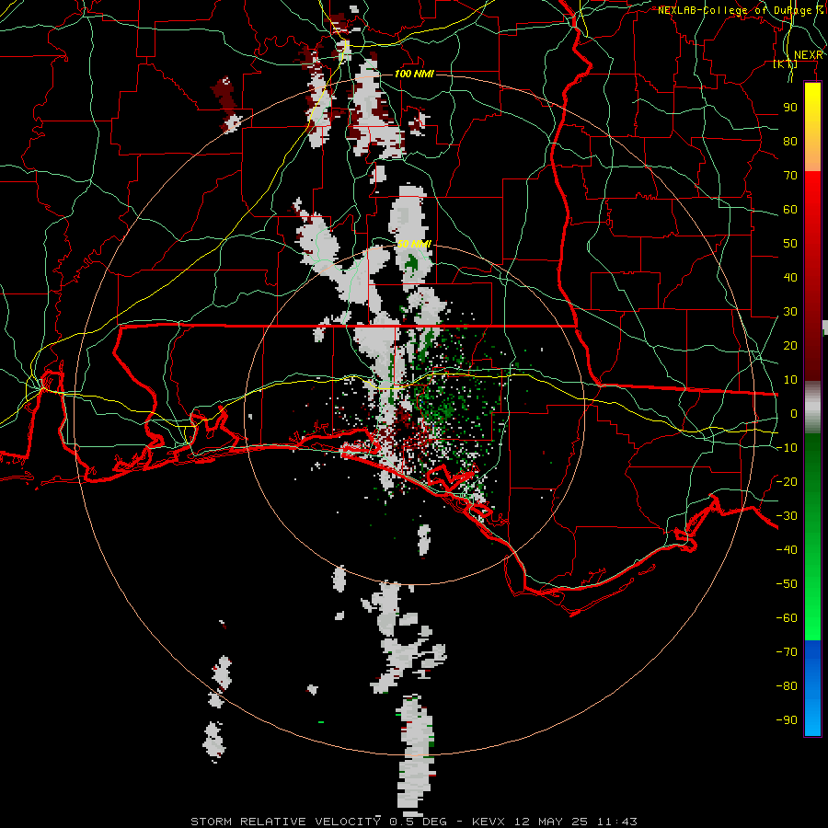Click the 50 NMI range ring label
The height and width of the screenshot is (828, 828).
pyautogui.click(x=414, y=244)
